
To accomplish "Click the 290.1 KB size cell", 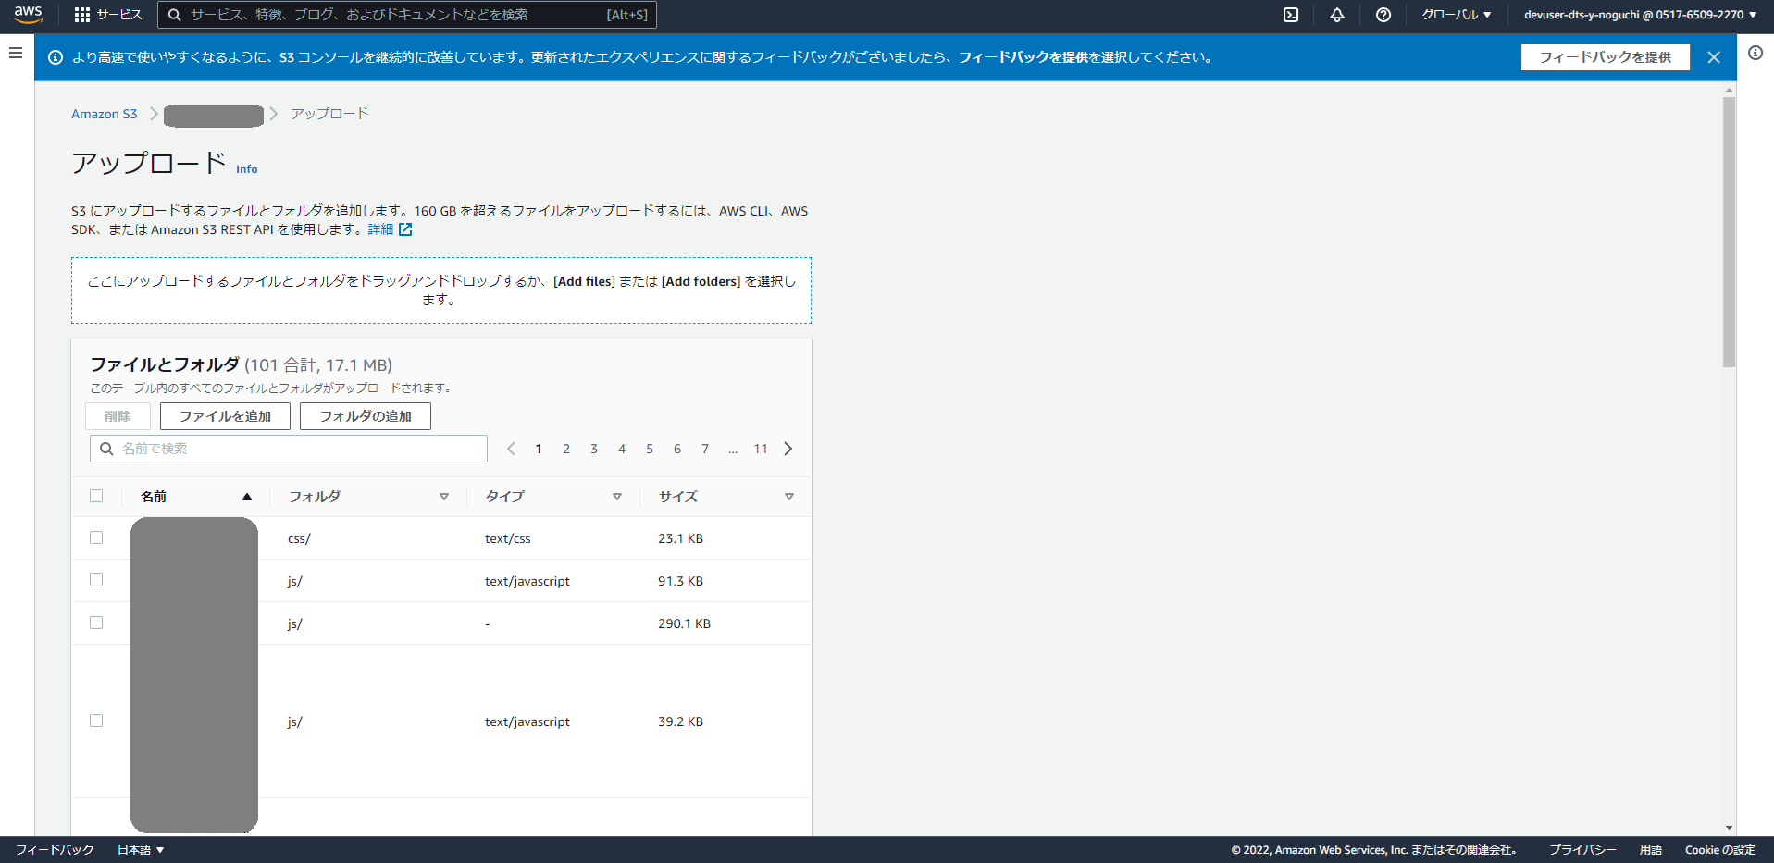I will tap(685, 623).
